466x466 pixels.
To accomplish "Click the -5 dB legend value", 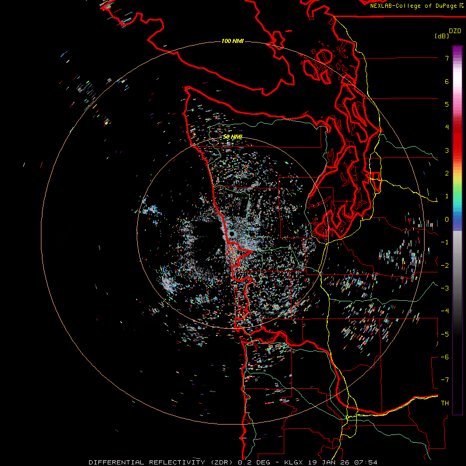I will [x=445, y=334].
